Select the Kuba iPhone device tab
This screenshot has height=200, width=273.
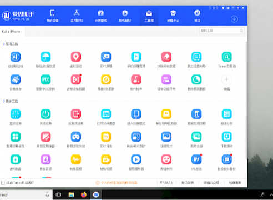12,32
